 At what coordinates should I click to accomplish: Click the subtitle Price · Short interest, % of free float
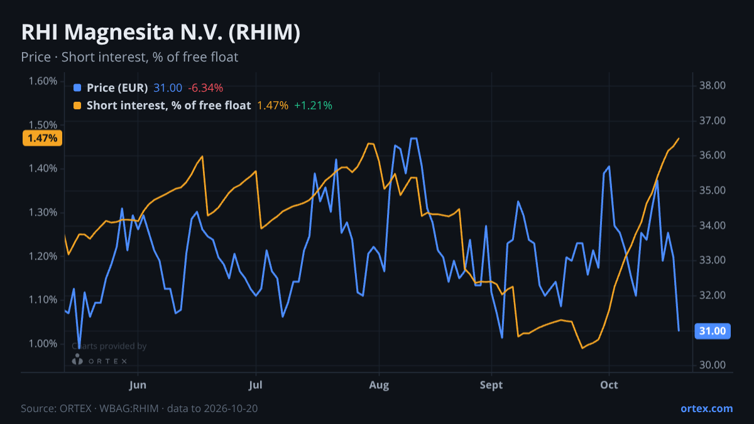coord(129,57)
